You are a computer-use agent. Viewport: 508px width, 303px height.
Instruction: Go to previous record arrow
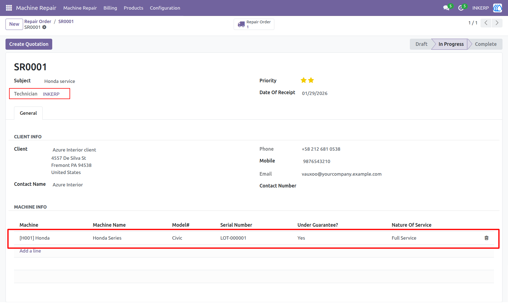click(486, 23)
